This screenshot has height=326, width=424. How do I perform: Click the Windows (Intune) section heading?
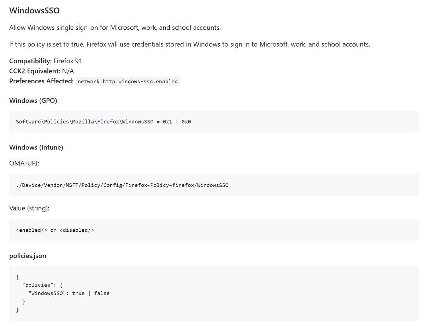coord(36,147)
